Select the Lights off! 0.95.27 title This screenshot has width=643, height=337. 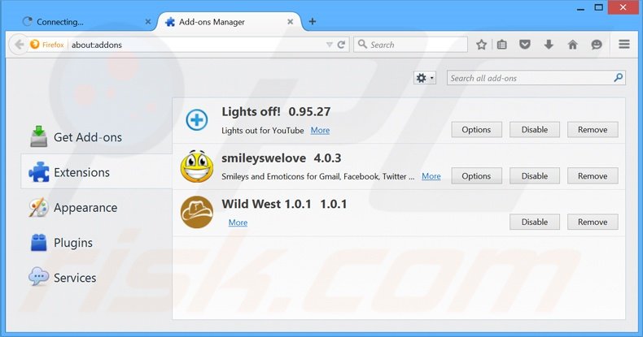[x=276, y=111]
